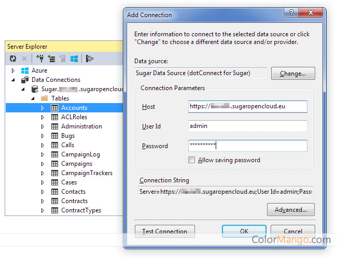337x259 pixels.
Task: Click the Tables folder icon
Action: click(44, 98)
